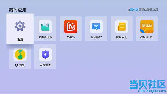Select the 当贝投屏 label
167x94 pixels.
click(x=96, y=37)
